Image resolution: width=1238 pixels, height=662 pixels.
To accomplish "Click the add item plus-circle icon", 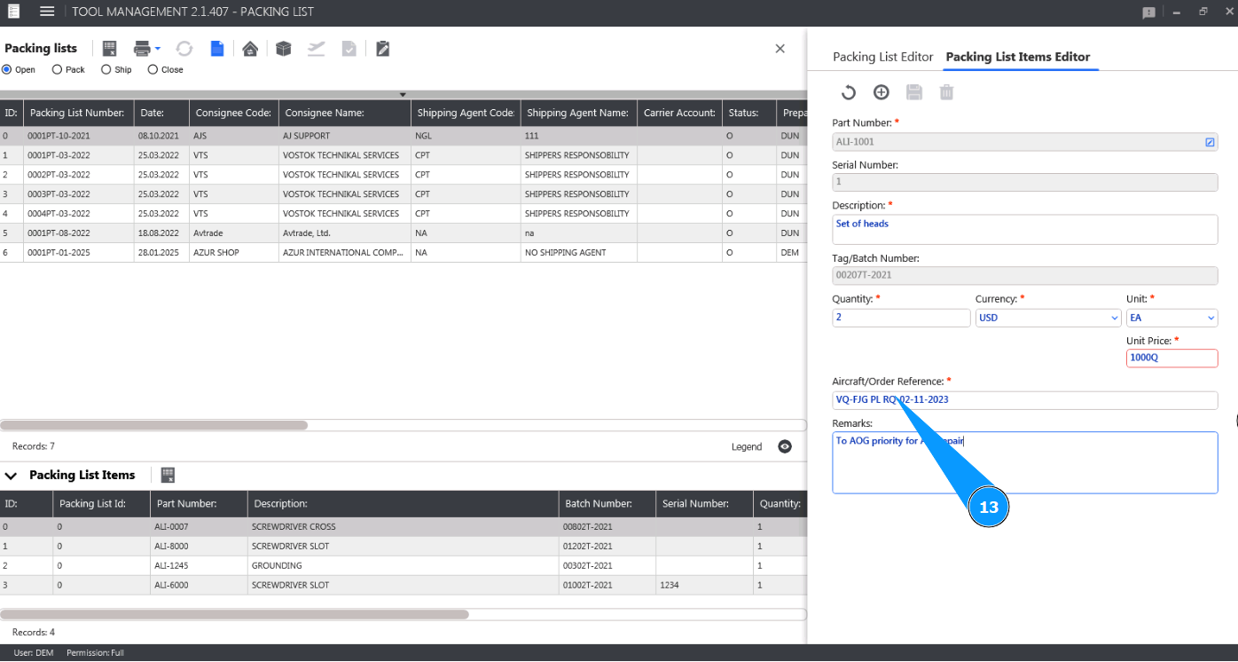I will pyautogui.click(x=881, y=92).
